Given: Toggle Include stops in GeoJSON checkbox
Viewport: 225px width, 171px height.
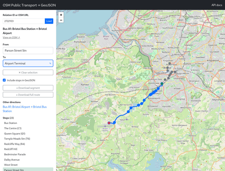Looking at the screenshot, I should coord(4,80).
